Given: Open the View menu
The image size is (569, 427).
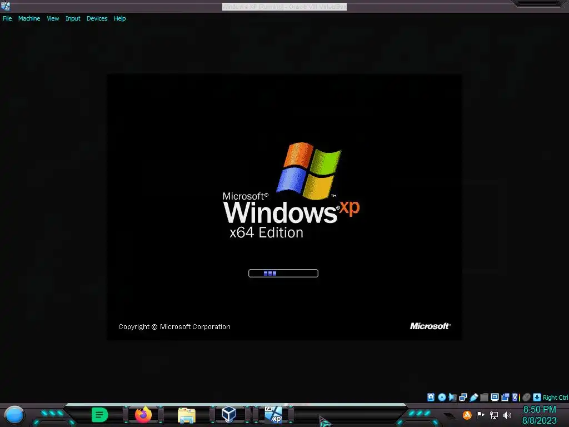Looking at the screenshot, I should (53, 18).
